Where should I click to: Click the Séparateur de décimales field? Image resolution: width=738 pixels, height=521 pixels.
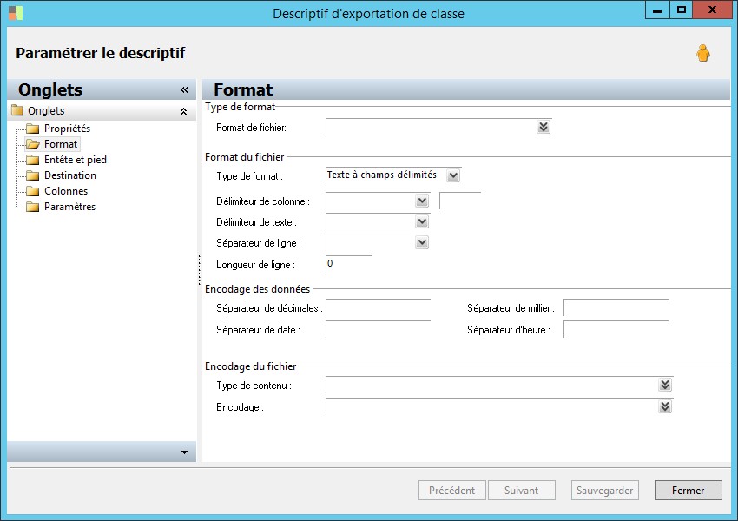378,307
